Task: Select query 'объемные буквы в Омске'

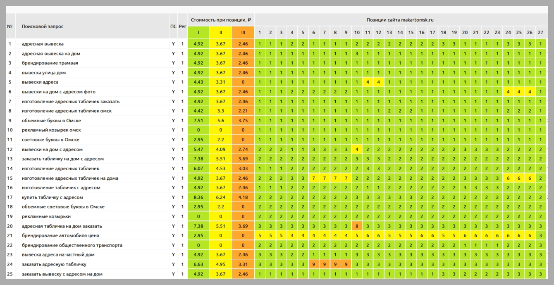Action: (51, 121)
